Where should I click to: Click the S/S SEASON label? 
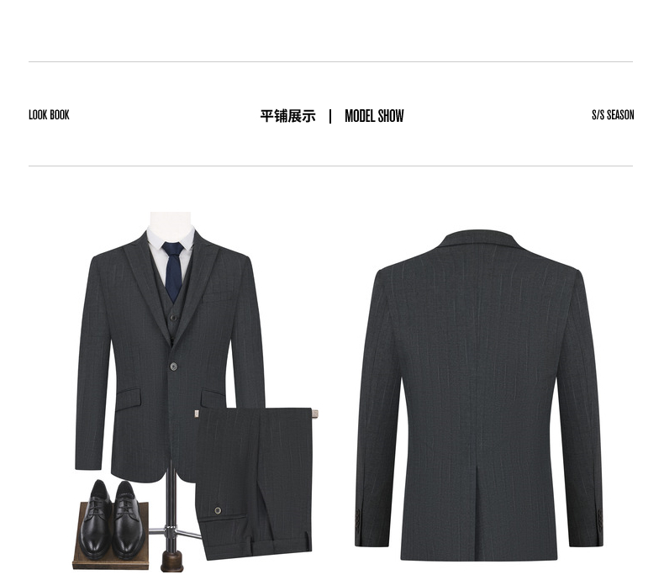point(613,115)
